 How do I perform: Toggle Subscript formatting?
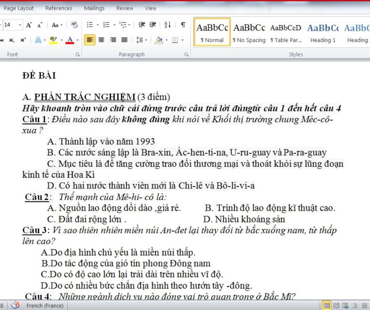pos(12,40)
